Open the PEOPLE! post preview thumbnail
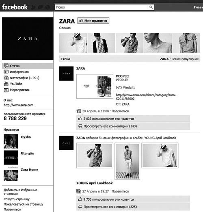The image size is (203, 212). tap(95, 86)
